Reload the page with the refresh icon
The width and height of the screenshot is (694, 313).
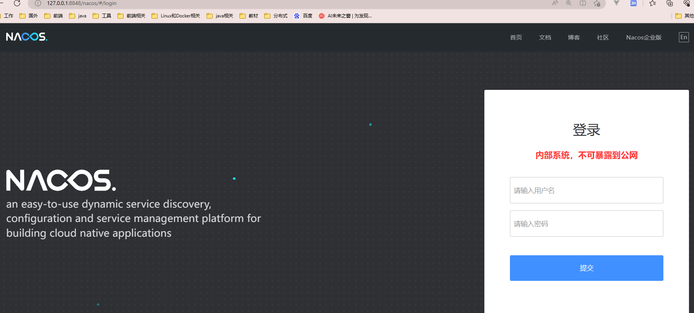click(17, 3)
